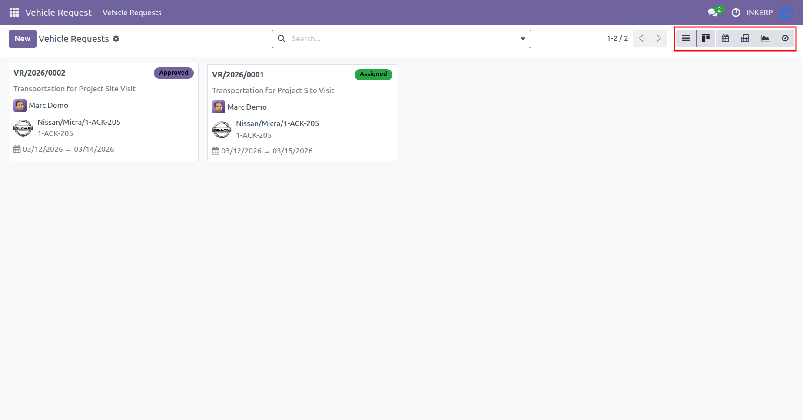
Task: Click the Approved status badge
Action: click(174, 73)
